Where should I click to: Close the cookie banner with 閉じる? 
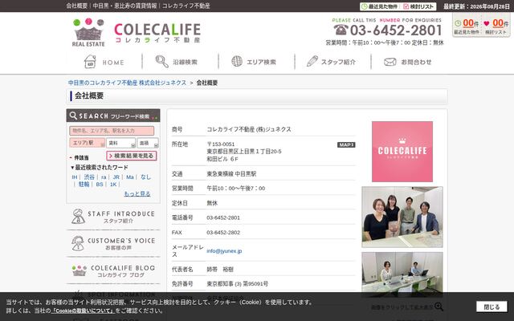click(492, 307)
